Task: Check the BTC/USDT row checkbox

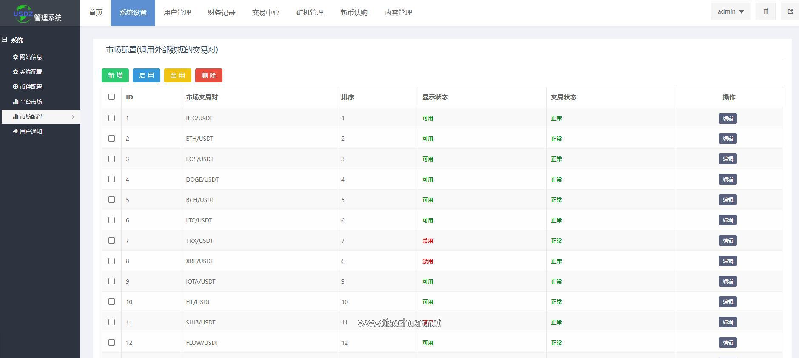Action: pos(111,118)
